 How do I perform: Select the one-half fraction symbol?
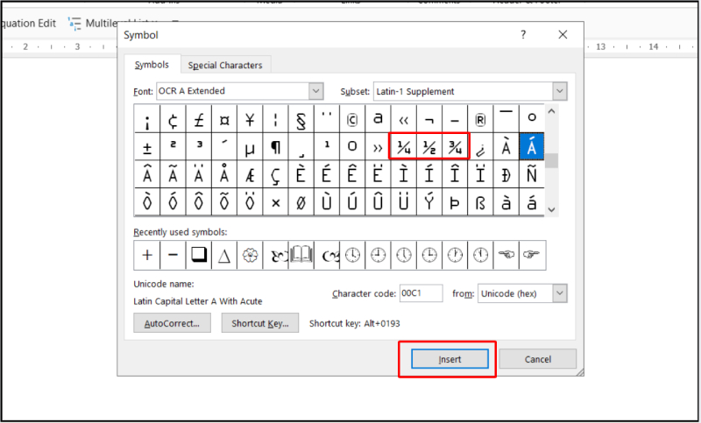[429, 145]
